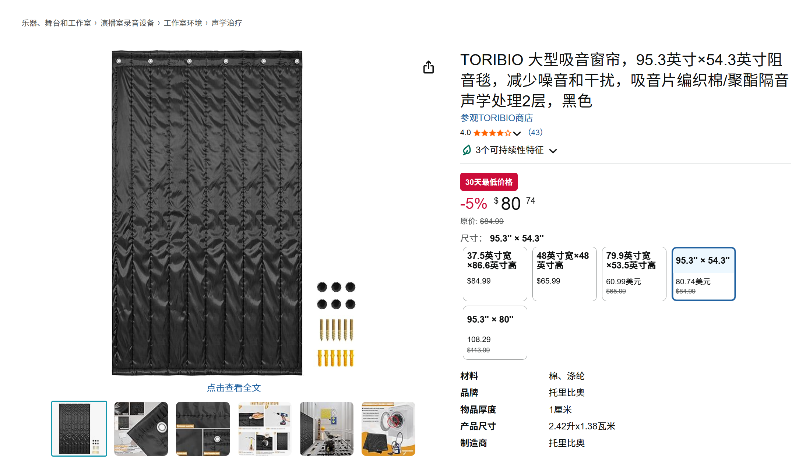
Task: Select the first curtain thumbnail image
Action: point(79,429)
